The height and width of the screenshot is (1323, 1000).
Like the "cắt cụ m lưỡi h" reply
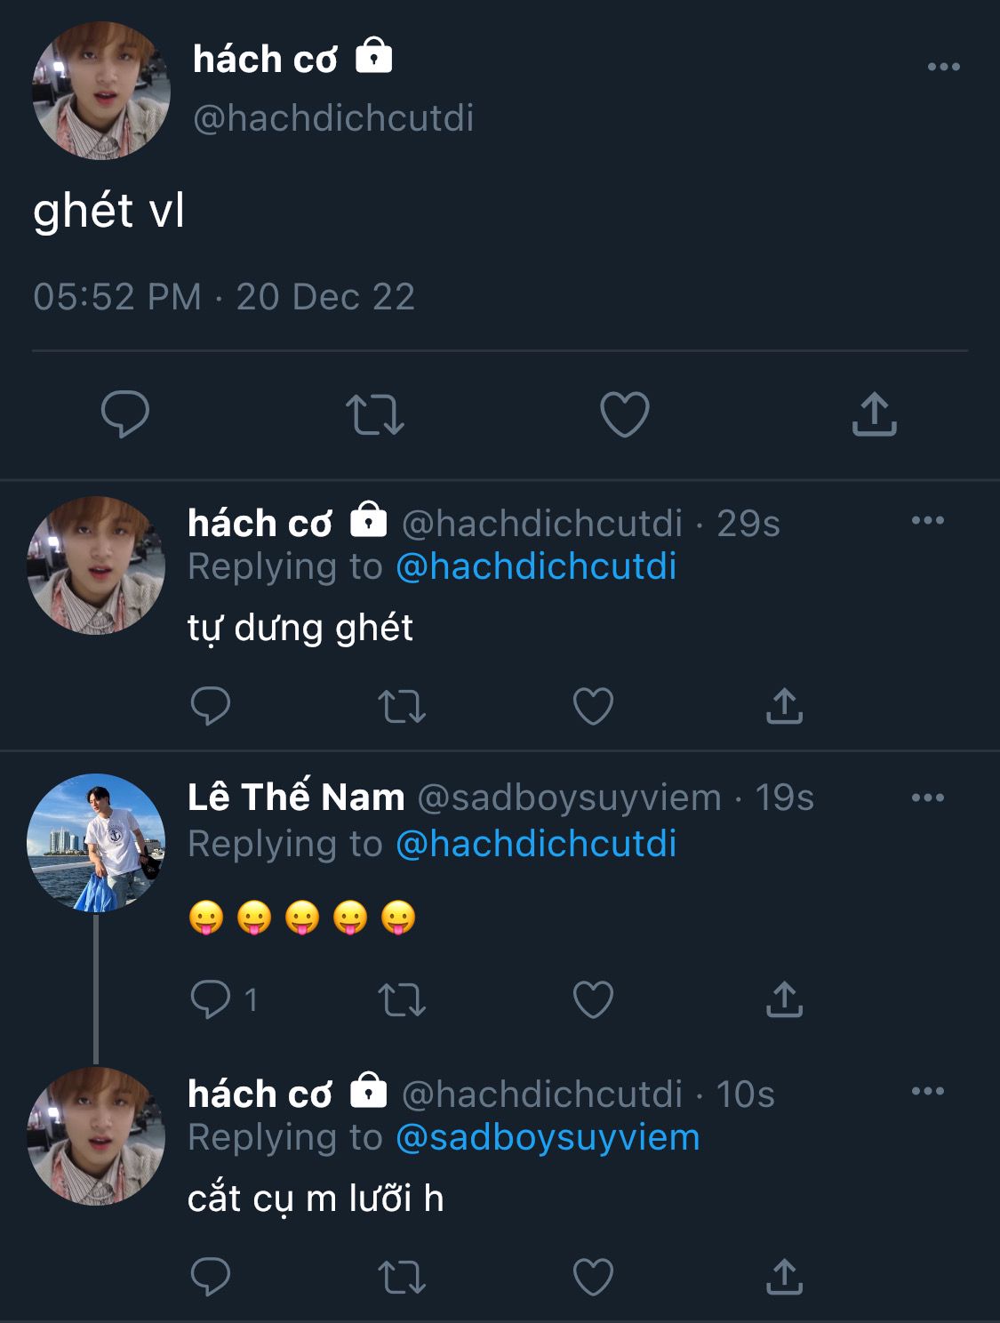(593, 1277)
